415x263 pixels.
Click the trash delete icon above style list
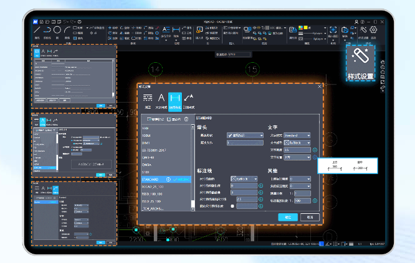coord(186,119)
